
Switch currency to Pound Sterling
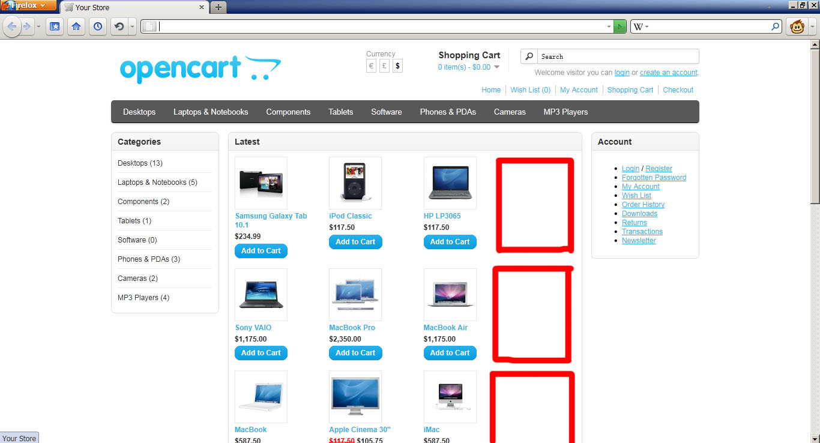[x=384, y=66]
